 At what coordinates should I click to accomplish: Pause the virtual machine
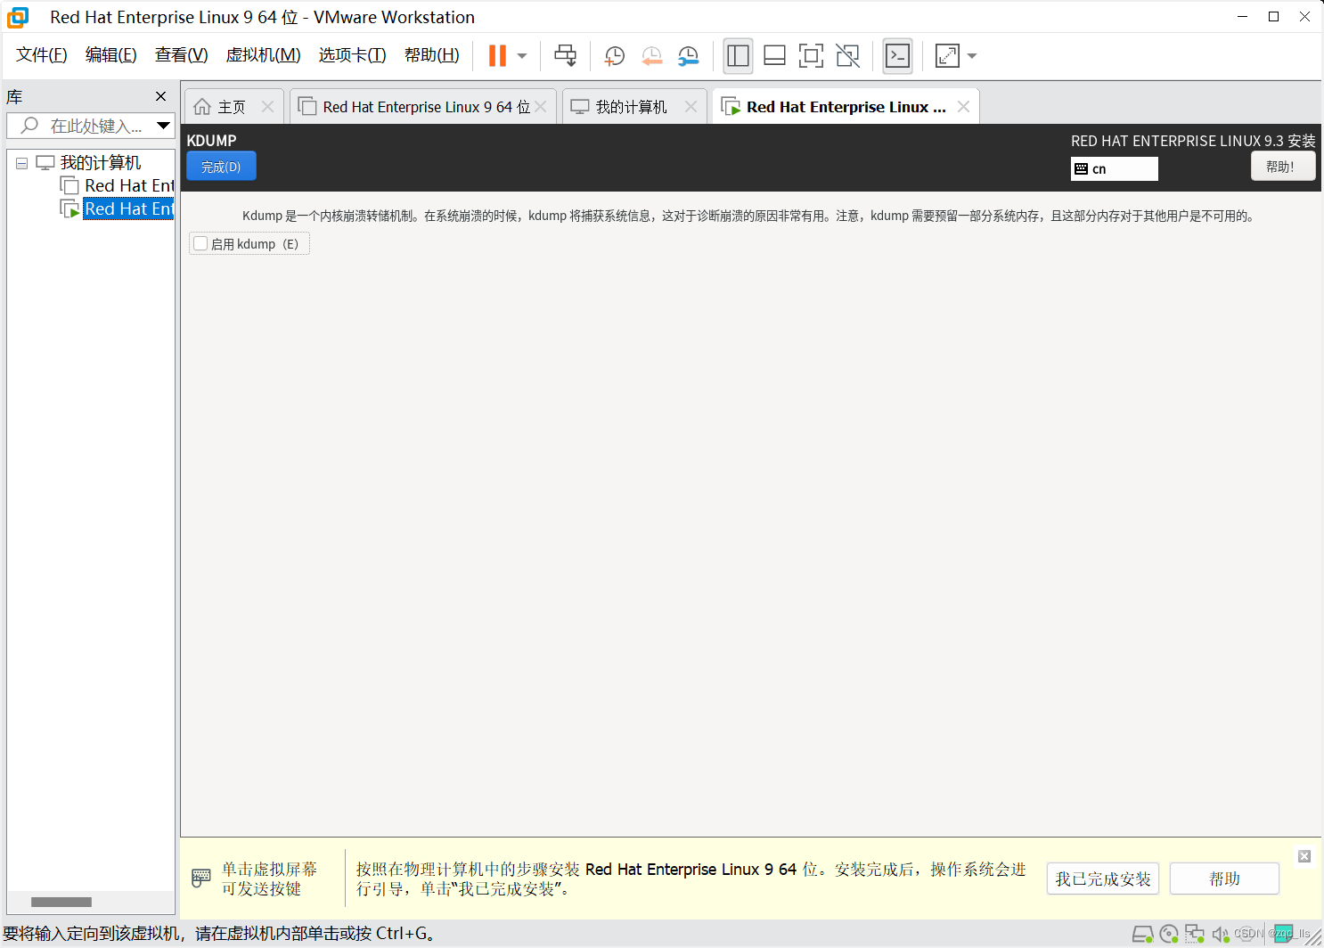point(497,55)
